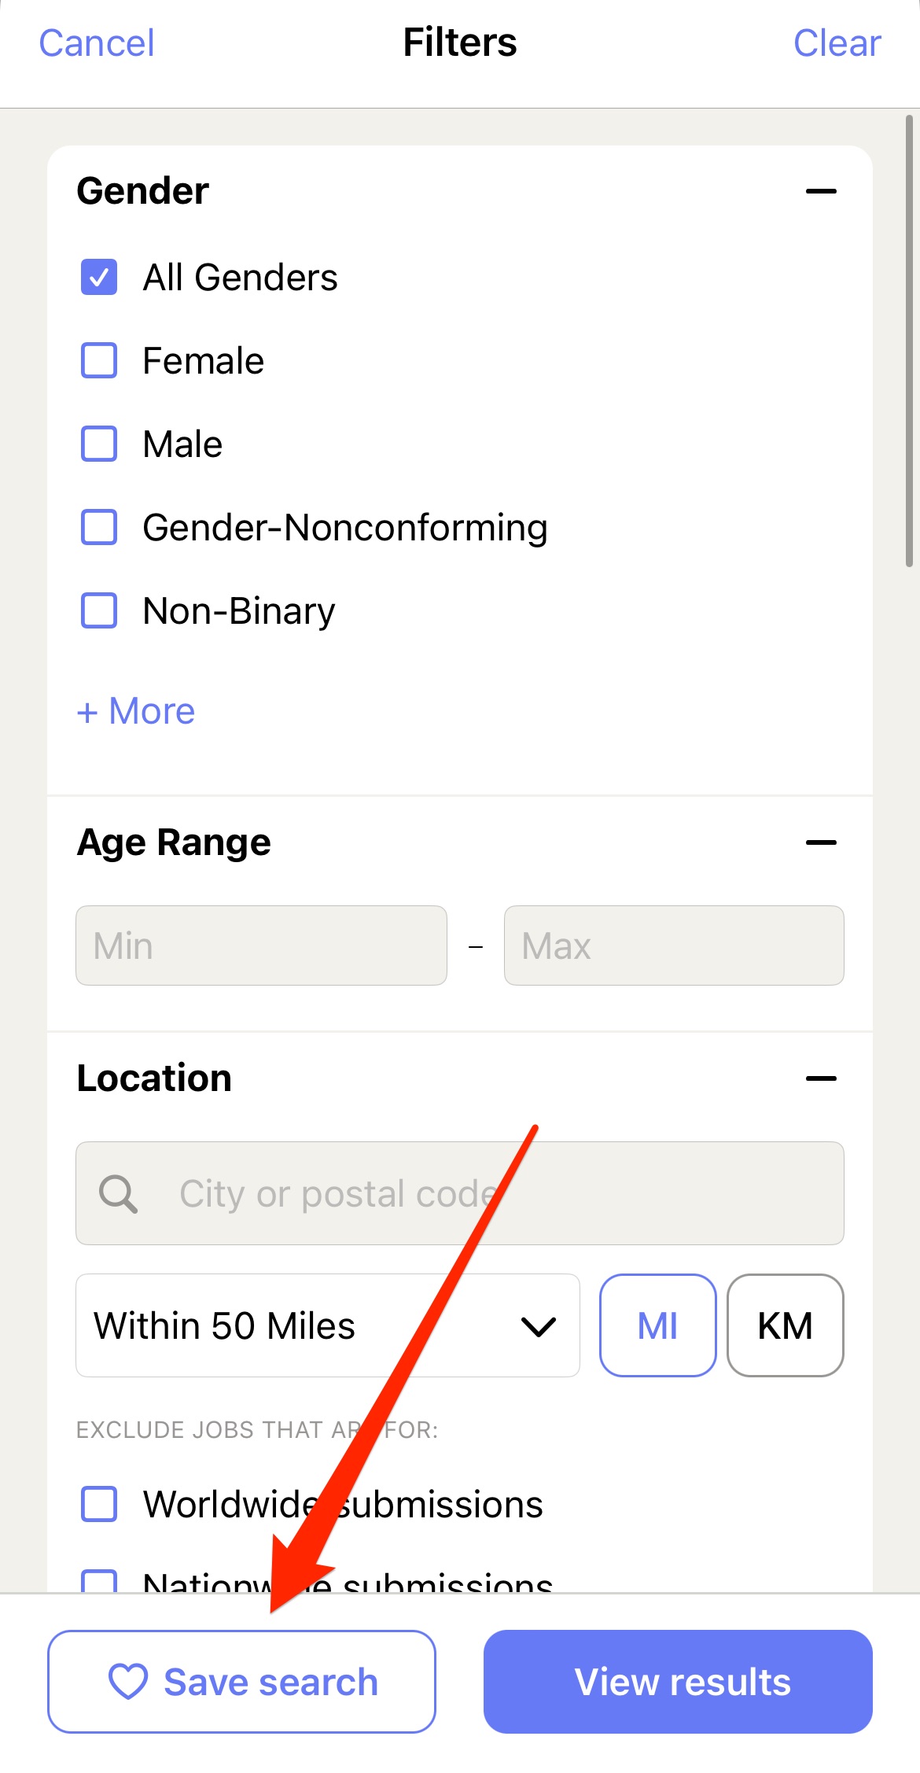The image size is (920, 1773).
Task: Collapse the Gender section minus icon
Action: point(821,191)
